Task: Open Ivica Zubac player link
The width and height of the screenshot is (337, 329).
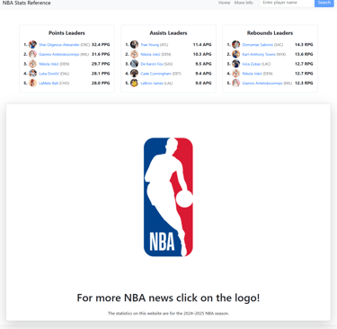Action: (x=252, y=64)
